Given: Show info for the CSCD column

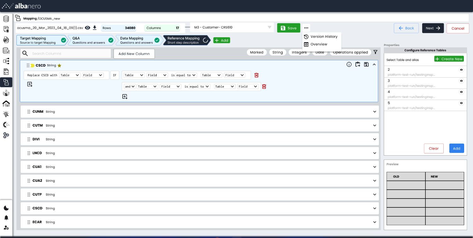Looking at the screenshot, I should (349, 64).
